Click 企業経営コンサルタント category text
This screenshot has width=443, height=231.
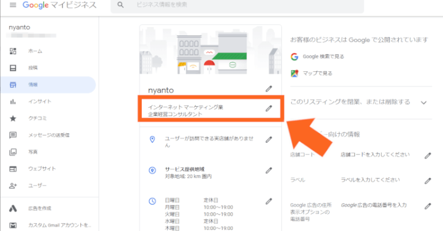tap(175, 114)
